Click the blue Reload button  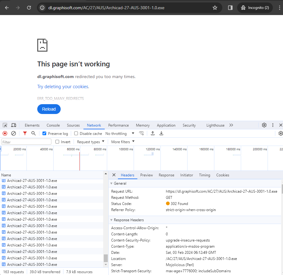click(x=49, y=109)
